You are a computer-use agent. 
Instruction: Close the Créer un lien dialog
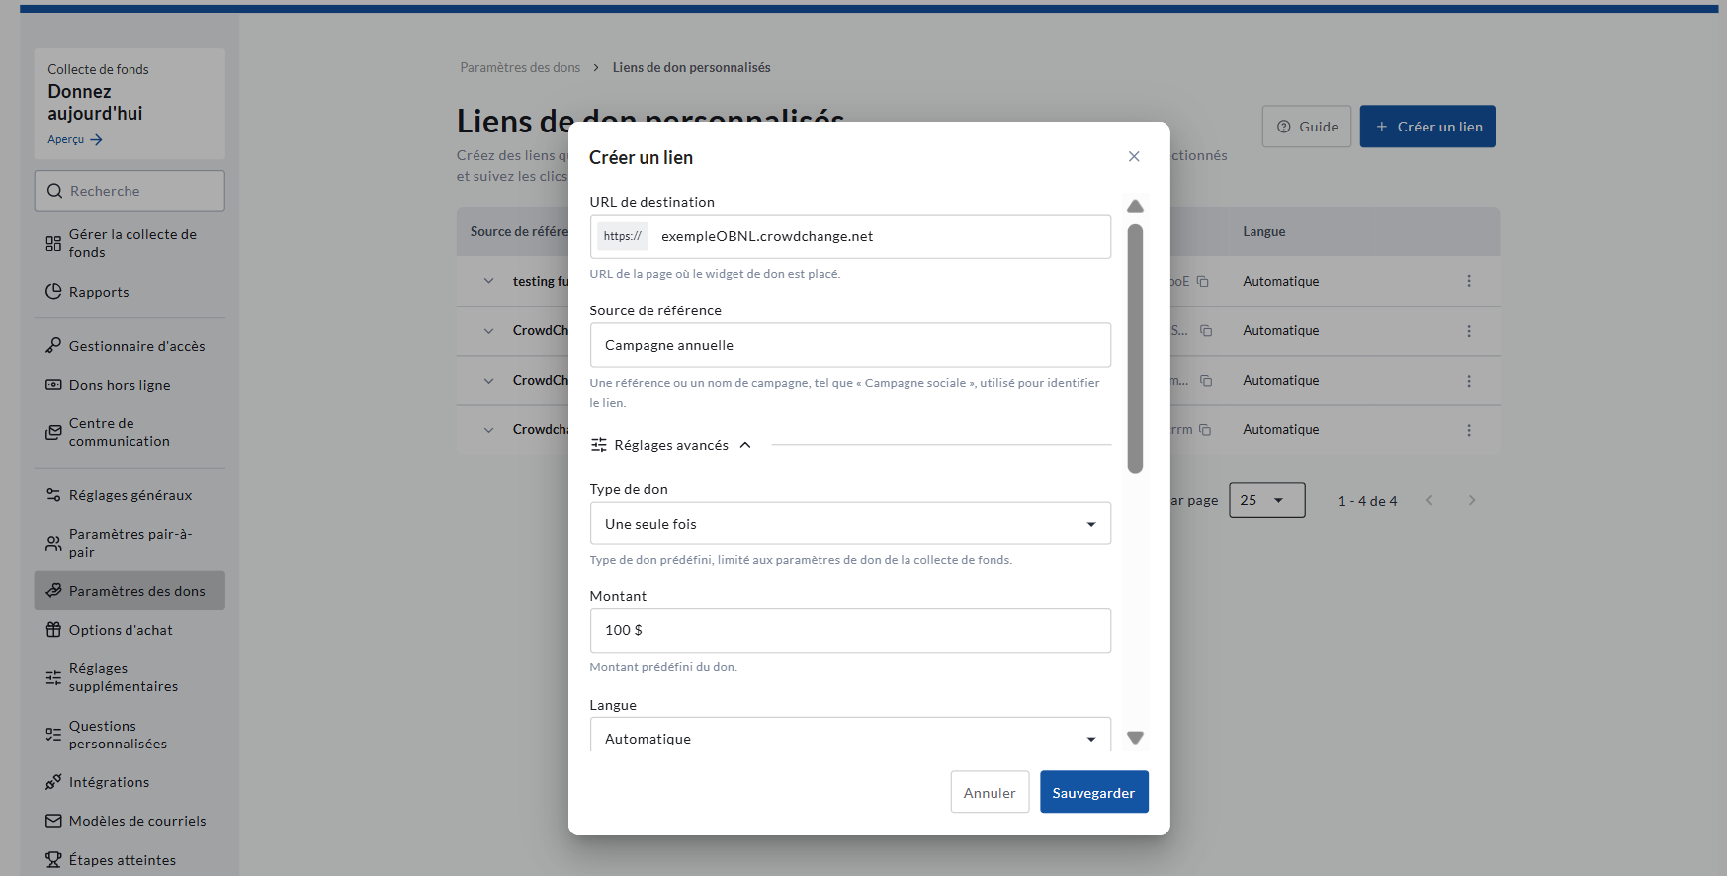tap(1134, 156)
